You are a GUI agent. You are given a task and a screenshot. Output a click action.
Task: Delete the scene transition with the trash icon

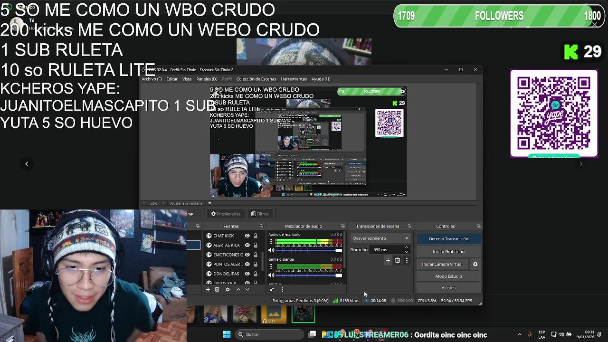(x=398, y=260)
